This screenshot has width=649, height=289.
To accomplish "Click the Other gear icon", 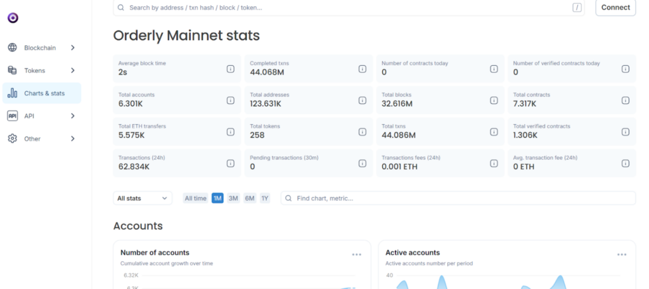I will pyautogui.click(x=13, y=139).
